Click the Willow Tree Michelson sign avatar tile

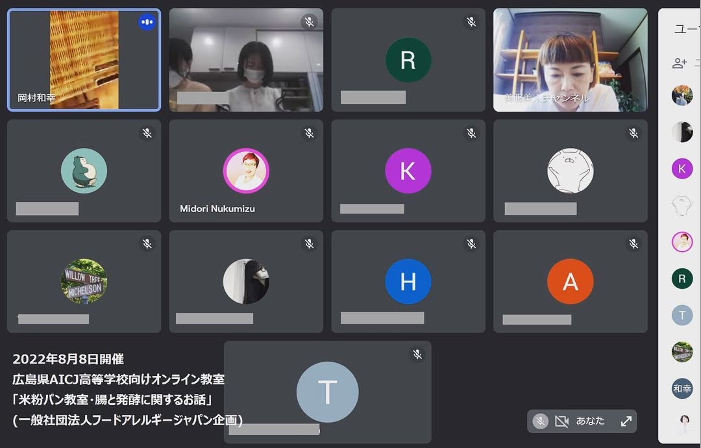point(84,281)
